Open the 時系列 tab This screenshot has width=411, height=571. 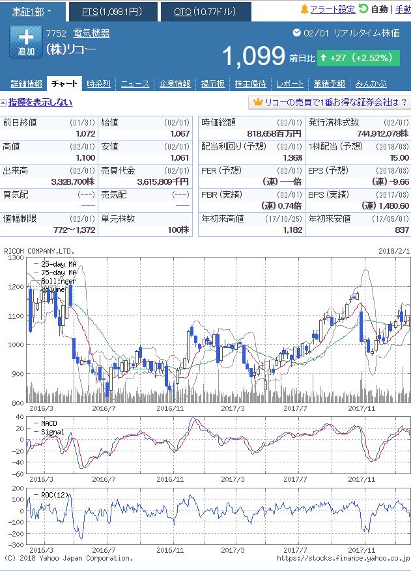click(98, 84)
